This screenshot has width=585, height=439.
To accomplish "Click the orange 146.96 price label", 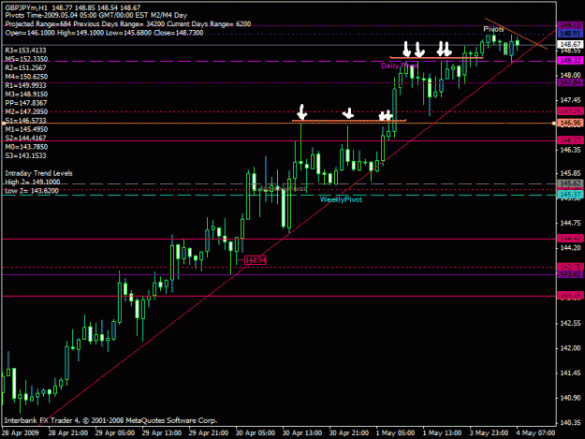I will [x=570, y=123].
